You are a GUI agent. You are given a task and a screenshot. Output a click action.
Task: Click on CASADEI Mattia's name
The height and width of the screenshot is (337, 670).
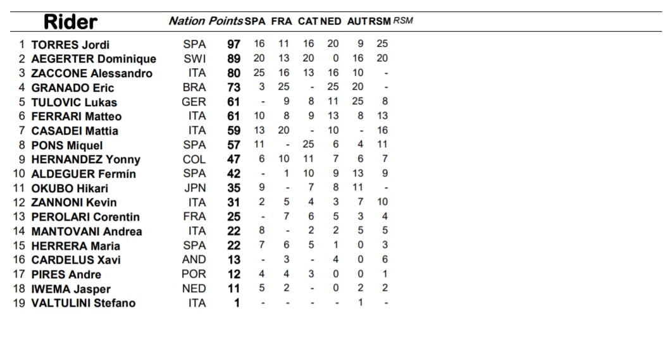(x=75, y=131)
